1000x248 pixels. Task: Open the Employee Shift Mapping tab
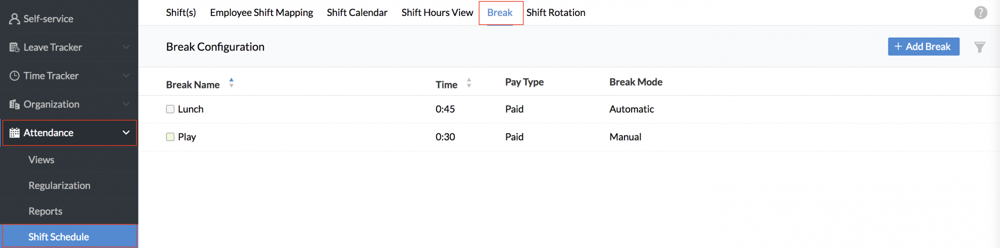(x=261, y=12)
